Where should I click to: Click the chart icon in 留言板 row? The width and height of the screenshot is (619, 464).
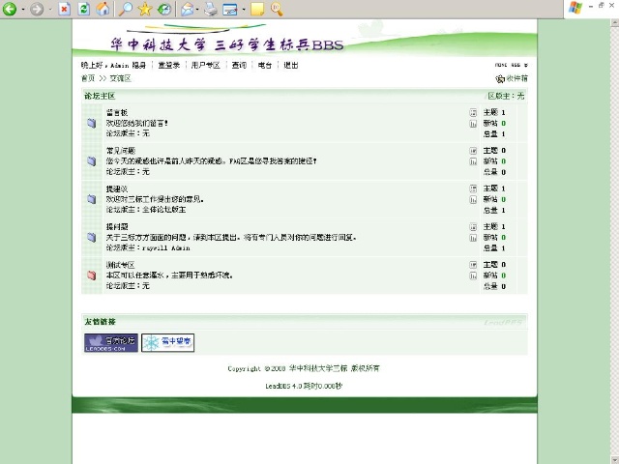pyautogui.click(x=473, y=124)
